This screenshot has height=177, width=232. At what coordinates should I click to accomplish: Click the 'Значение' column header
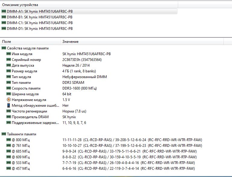click(x=142, y=42)
